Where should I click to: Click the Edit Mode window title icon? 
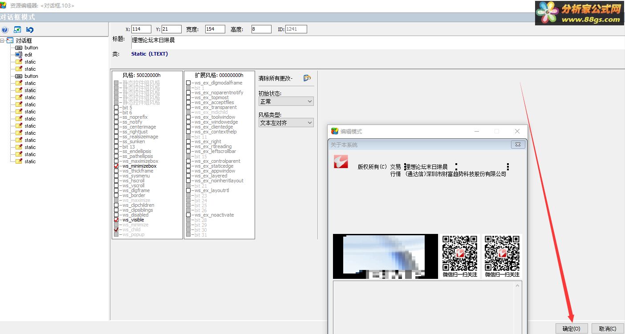click(335, 131)
